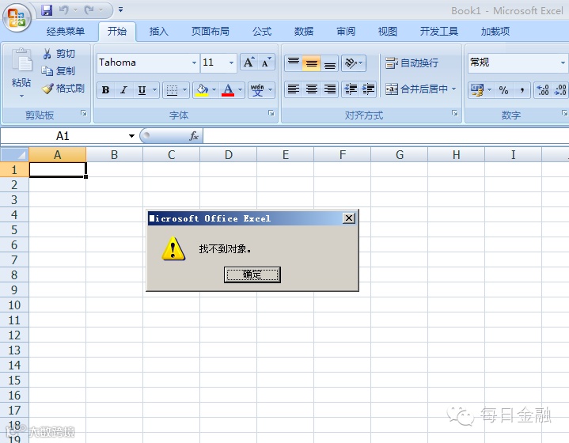The width and height of the screenshot is (569, 443).
Task: Open the 开发工具 tab
Action: point(438,32)
